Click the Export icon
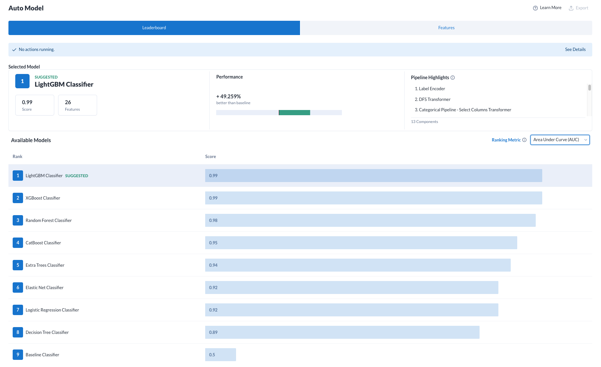This screenshot has width=601, height=367. point(570,7)
